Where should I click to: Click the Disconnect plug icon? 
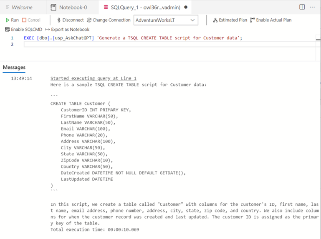(x=59, y=20)
